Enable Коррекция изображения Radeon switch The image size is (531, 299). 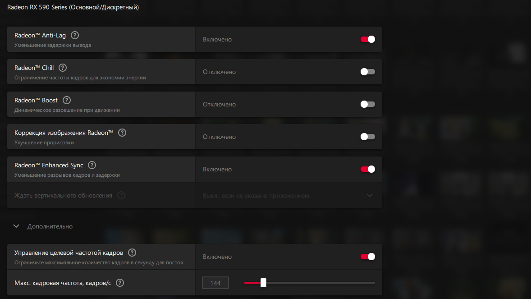tap(368, 137)
